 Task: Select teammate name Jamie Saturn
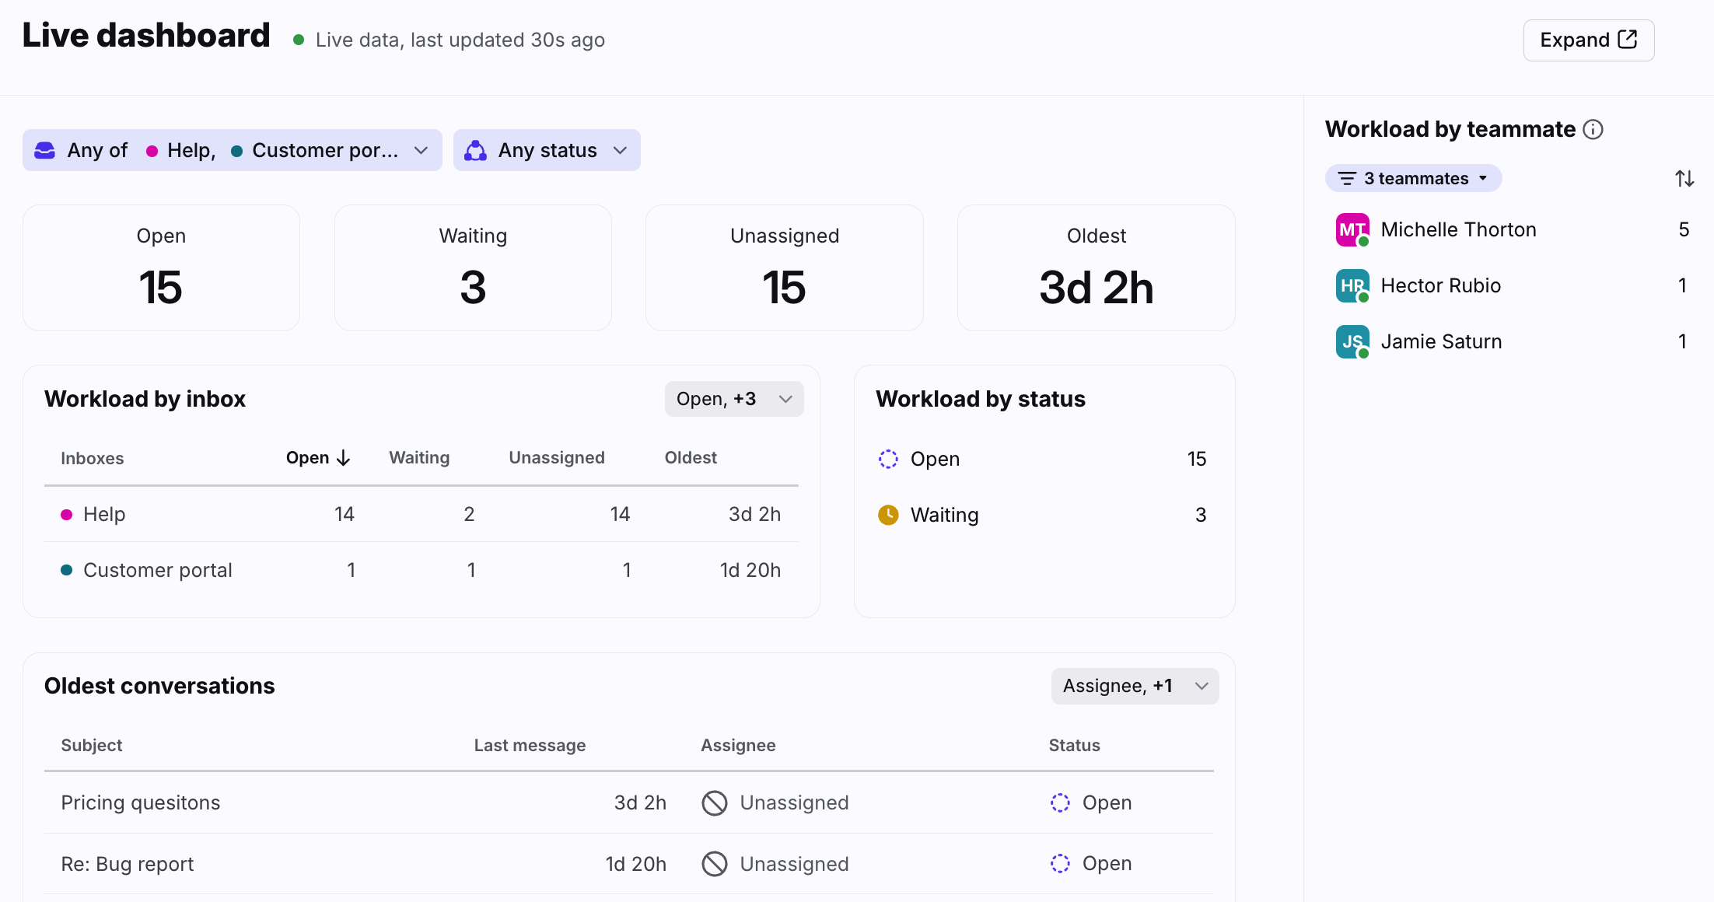pos(1441,342)
